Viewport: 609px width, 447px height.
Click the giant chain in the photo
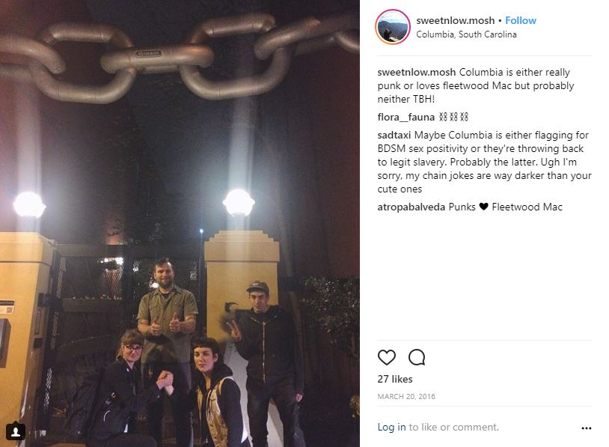[x=180, y=58]
